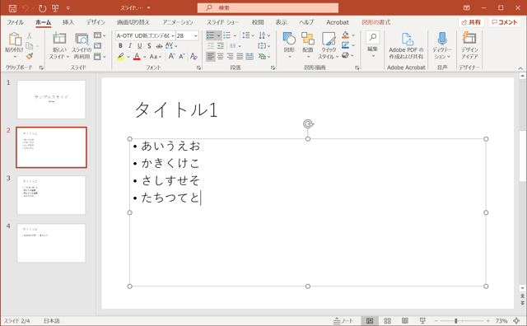The width and height of the screenshot is (527, 326).
Task: Toggle Justify alignment button
Action: pyautogui.click(x=240, y=56)
